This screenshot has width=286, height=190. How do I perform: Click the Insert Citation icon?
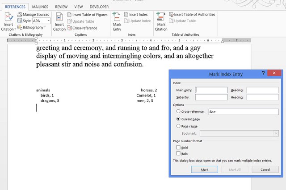pos(8,17)
